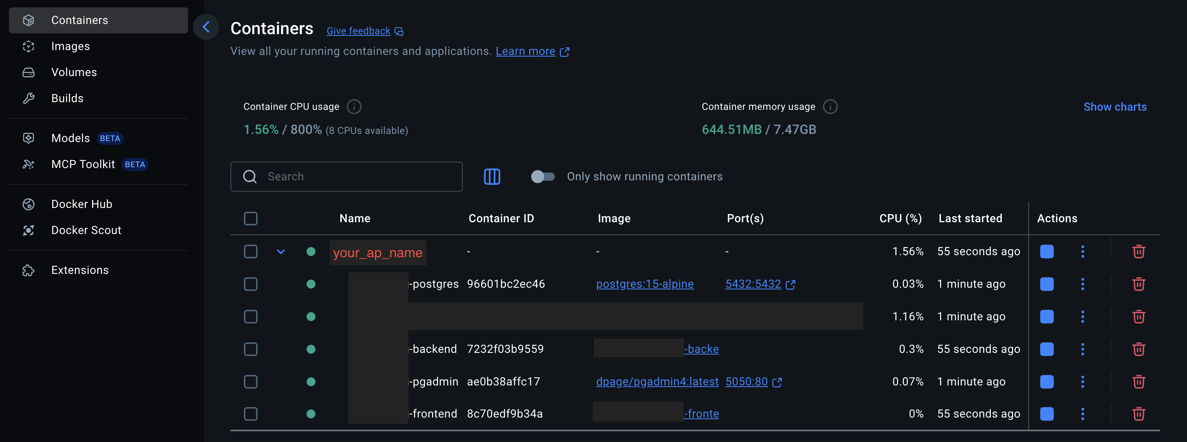Stop the frontend container with the stop button
Screen dimensions: 1187x442
pos(1047,414)
